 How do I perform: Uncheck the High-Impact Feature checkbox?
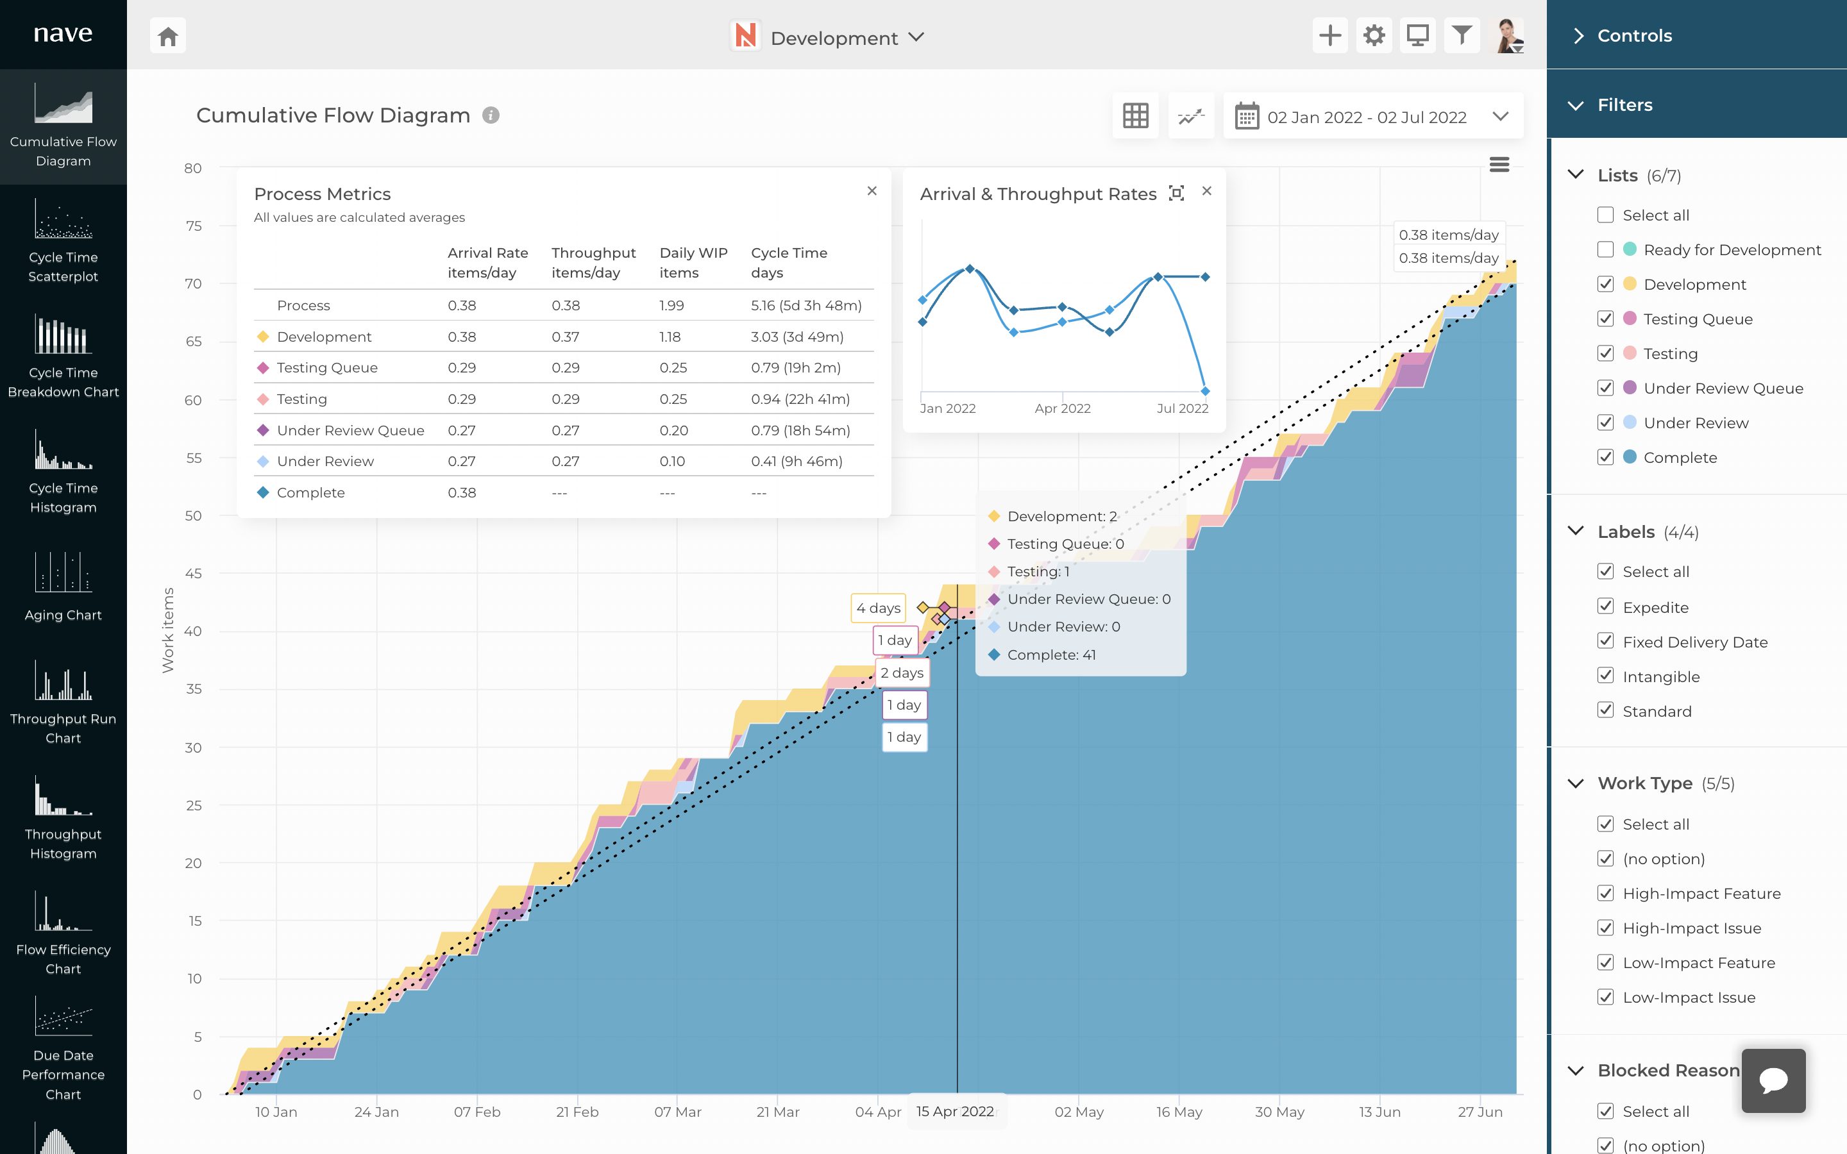coord(1605,893)
